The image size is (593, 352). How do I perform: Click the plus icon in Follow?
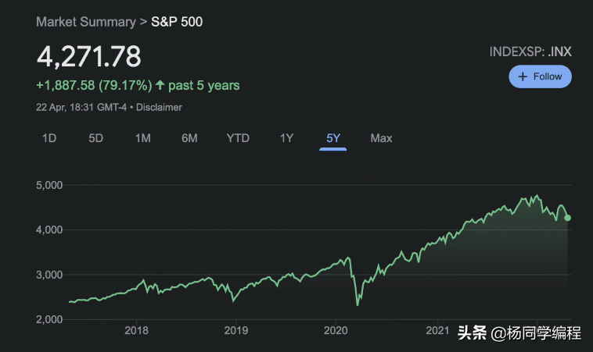(523, 76)
